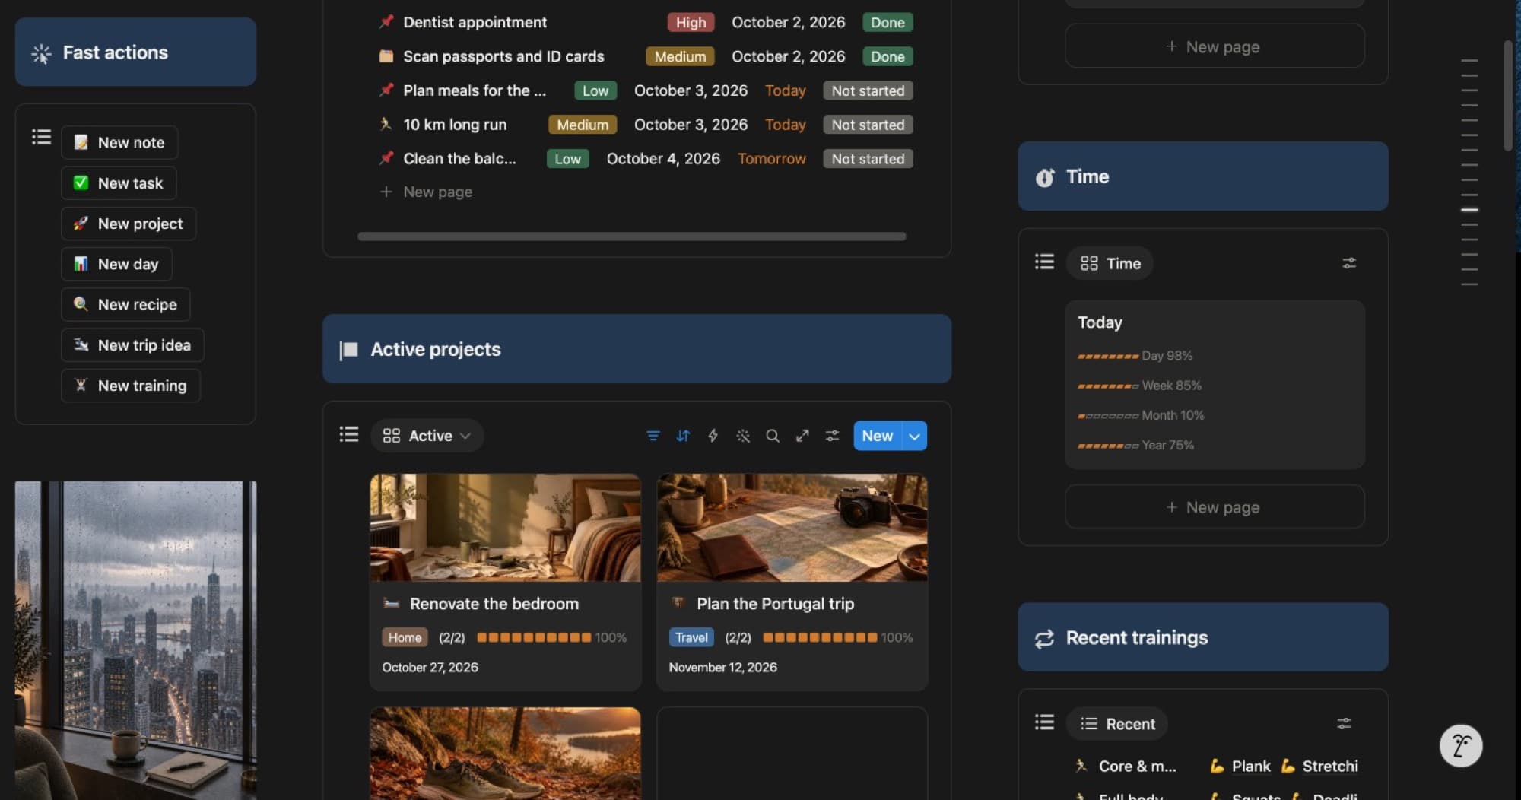Open Renovate the bedroom cover image

(x=505, y=528)
